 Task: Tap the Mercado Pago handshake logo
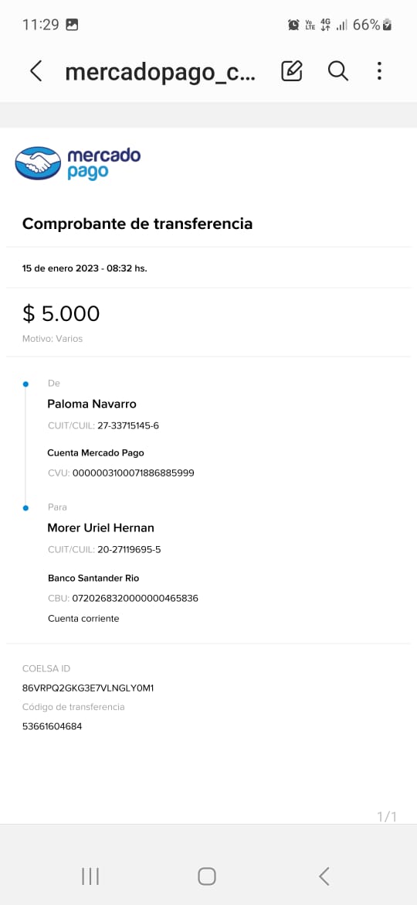[x=38, y=162]
